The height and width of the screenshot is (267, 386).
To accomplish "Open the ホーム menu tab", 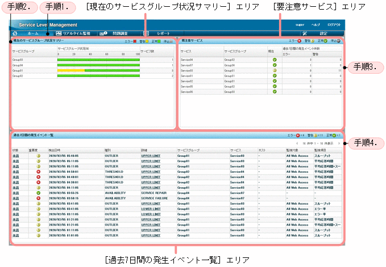I will (33, 33).
